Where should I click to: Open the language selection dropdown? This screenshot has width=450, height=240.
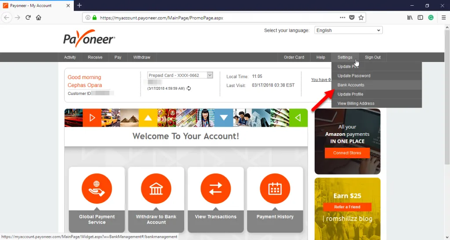(348, 30)
